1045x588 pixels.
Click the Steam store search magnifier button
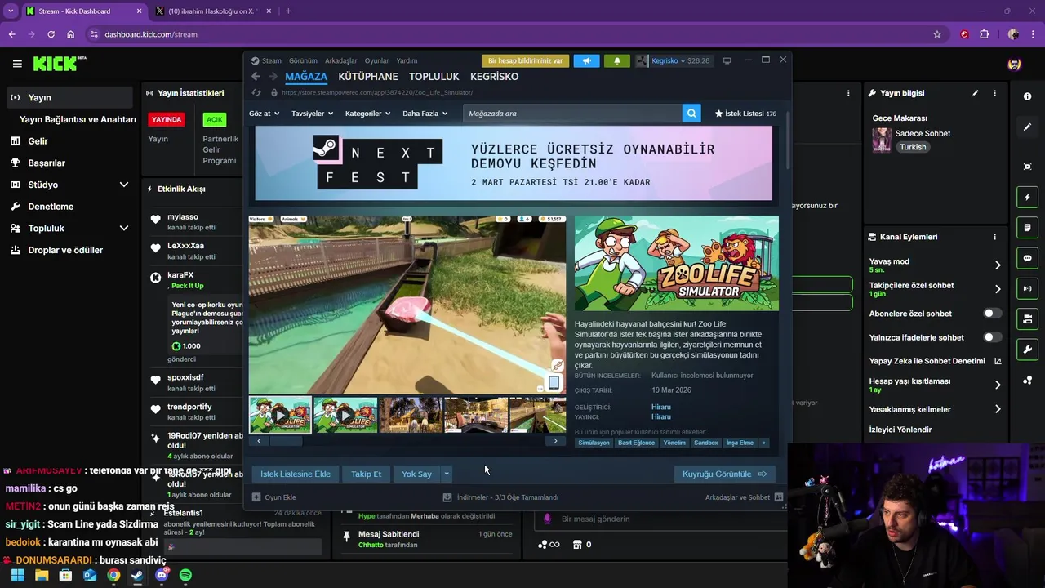coord(692,114)
